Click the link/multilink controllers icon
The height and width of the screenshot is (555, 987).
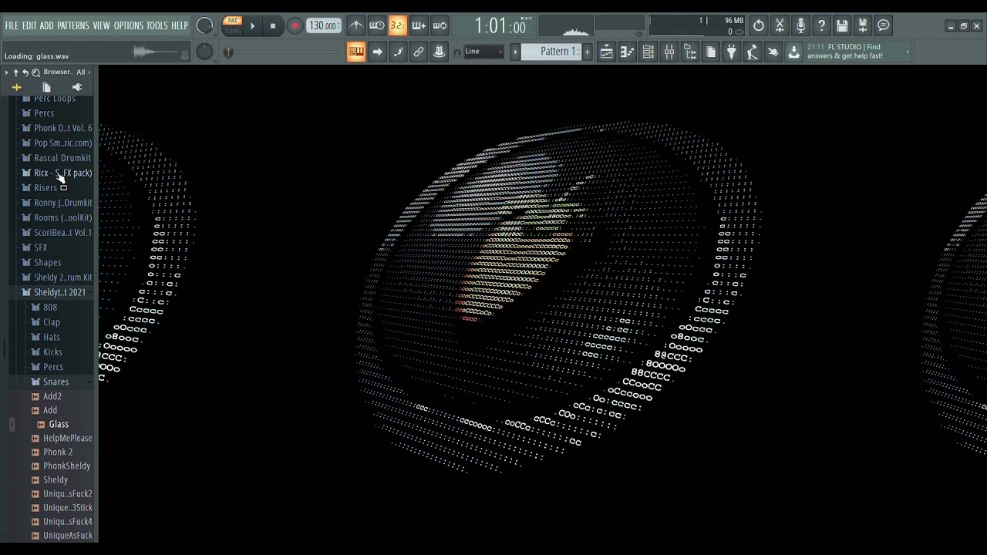[419, 52]
